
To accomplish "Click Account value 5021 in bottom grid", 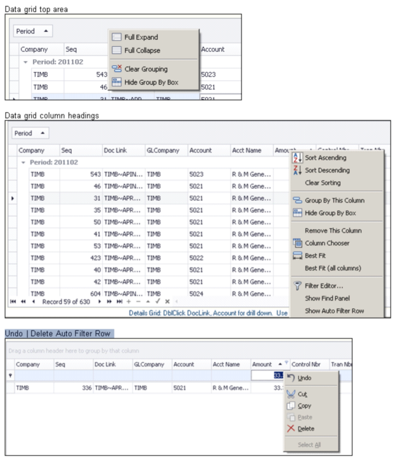I will pyautogui.click(x=180, y=388).
